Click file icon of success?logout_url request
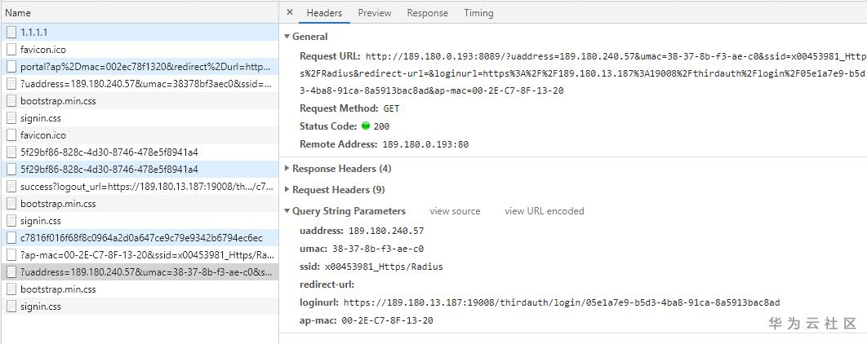This screenshot has width=867, height=344. (11, 187)
